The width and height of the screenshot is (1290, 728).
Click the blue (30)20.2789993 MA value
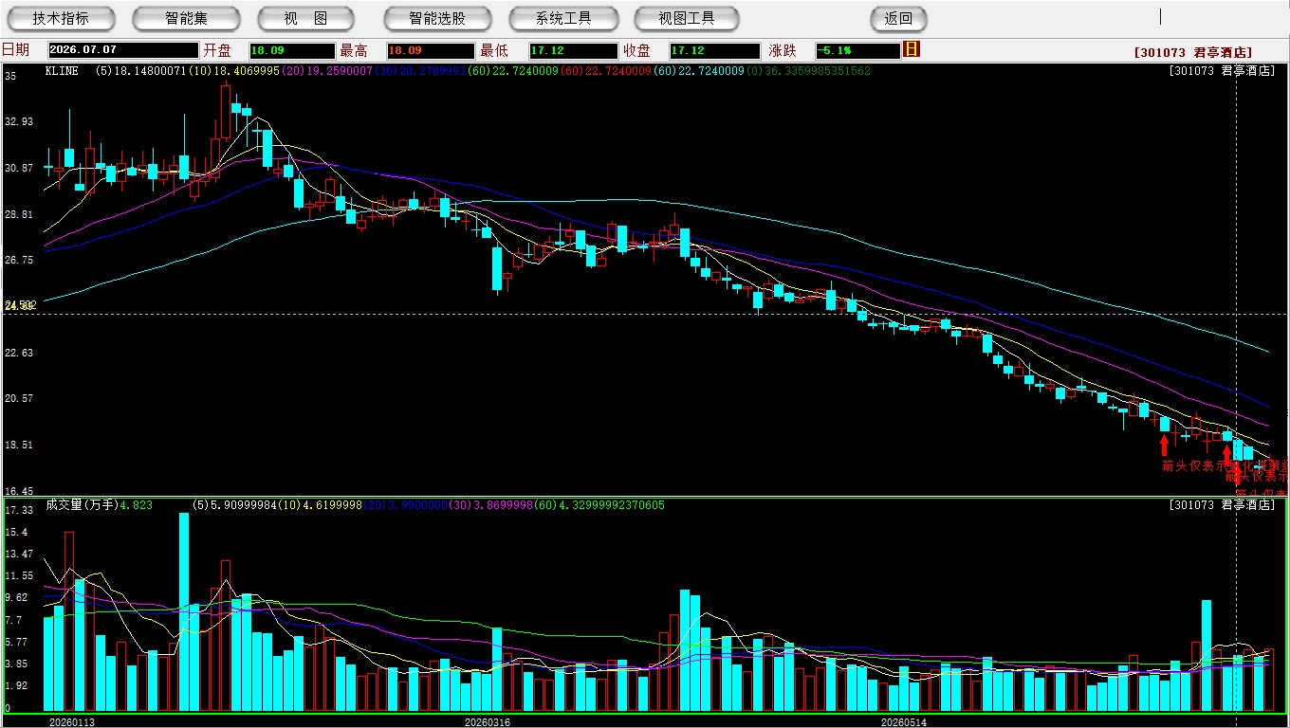point(420,71)
